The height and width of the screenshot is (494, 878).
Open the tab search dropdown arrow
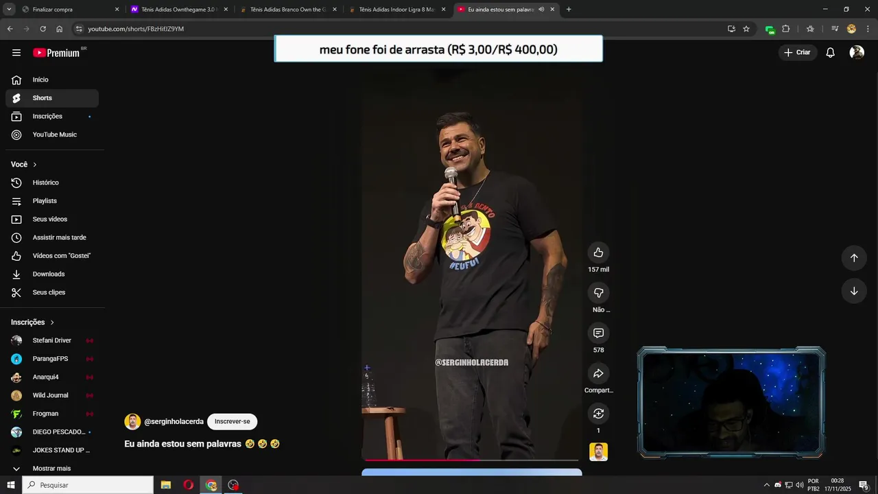(x=9, y=10)
